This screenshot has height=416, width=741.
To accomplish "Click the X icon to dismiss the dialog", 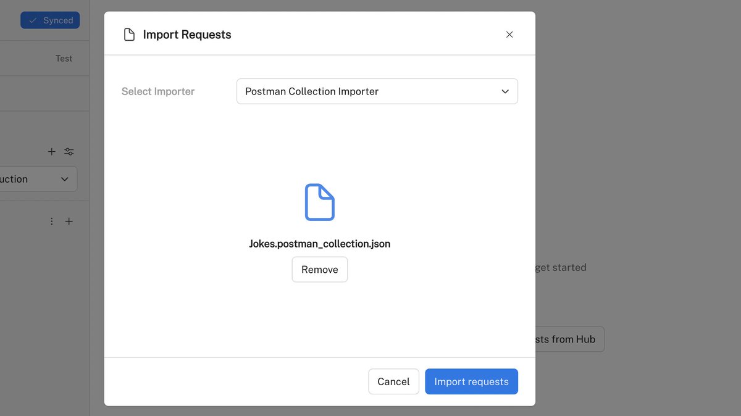I will 509,35.
